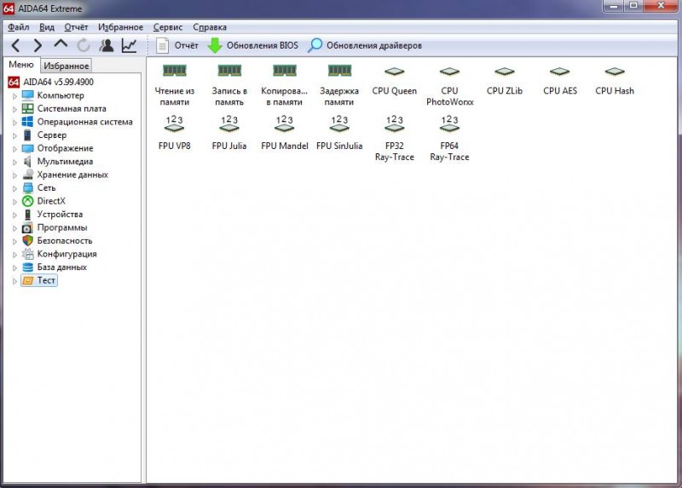Expand the Мультимедиа tree node
This screenshot has height=488, width=682.
pyautogui.click(x=14, y=162)
